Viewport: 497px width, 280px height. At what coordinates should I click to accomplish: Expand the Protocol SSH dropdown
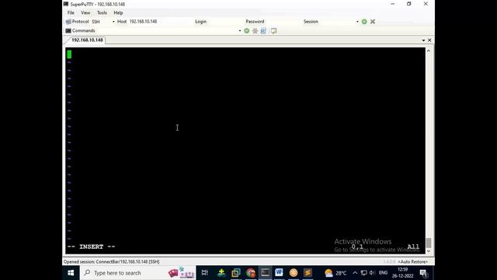click(x=113, y=22)
